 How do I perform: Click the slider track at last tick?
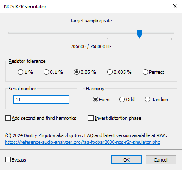point(171,33)
